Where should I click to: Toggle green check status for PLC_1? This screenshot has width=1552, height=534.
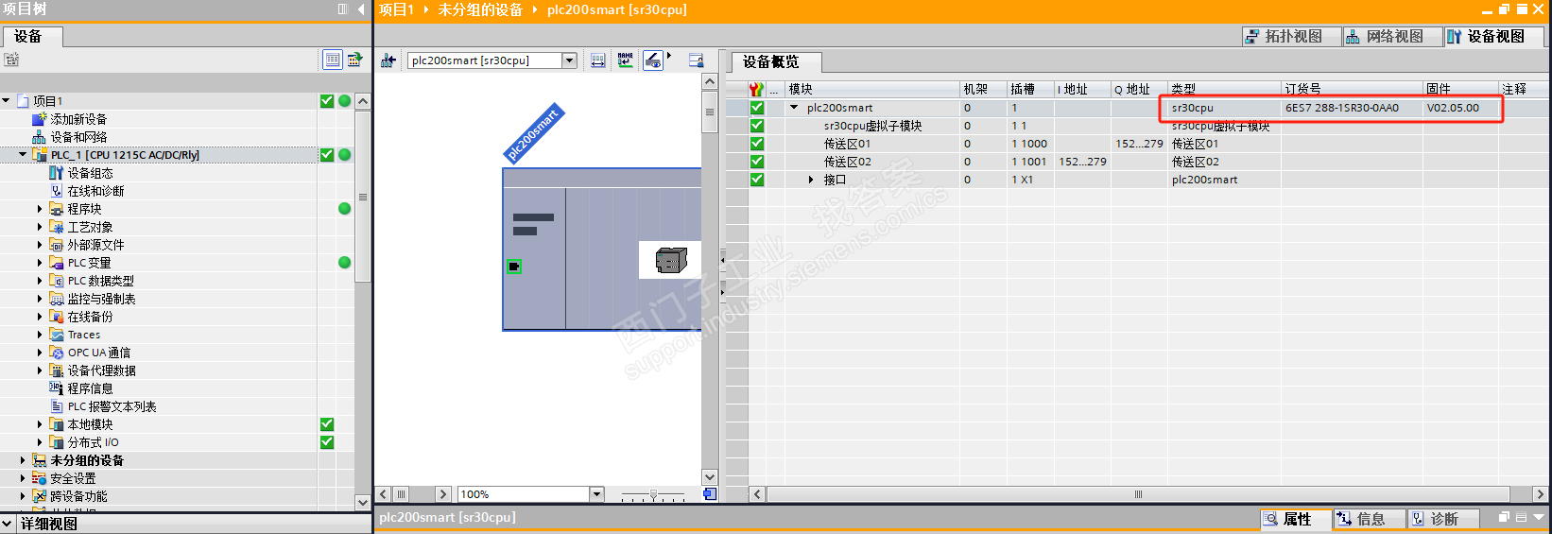[327, 155]
